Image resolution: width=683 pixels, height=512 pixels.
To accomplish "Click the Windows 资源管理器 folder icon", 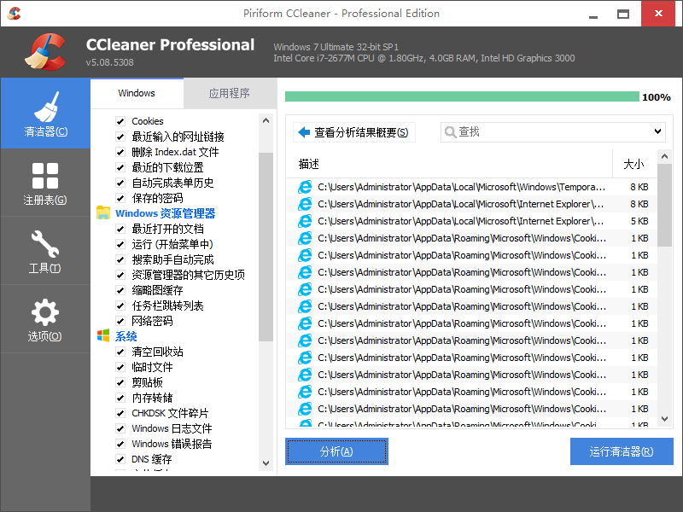I will [103, 213].
